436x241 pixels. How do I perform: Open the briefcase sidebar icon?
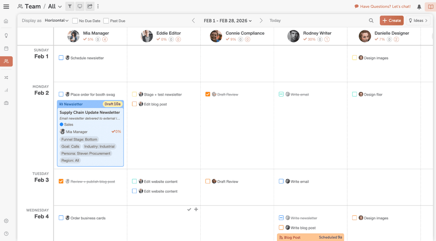pos(6,103)
